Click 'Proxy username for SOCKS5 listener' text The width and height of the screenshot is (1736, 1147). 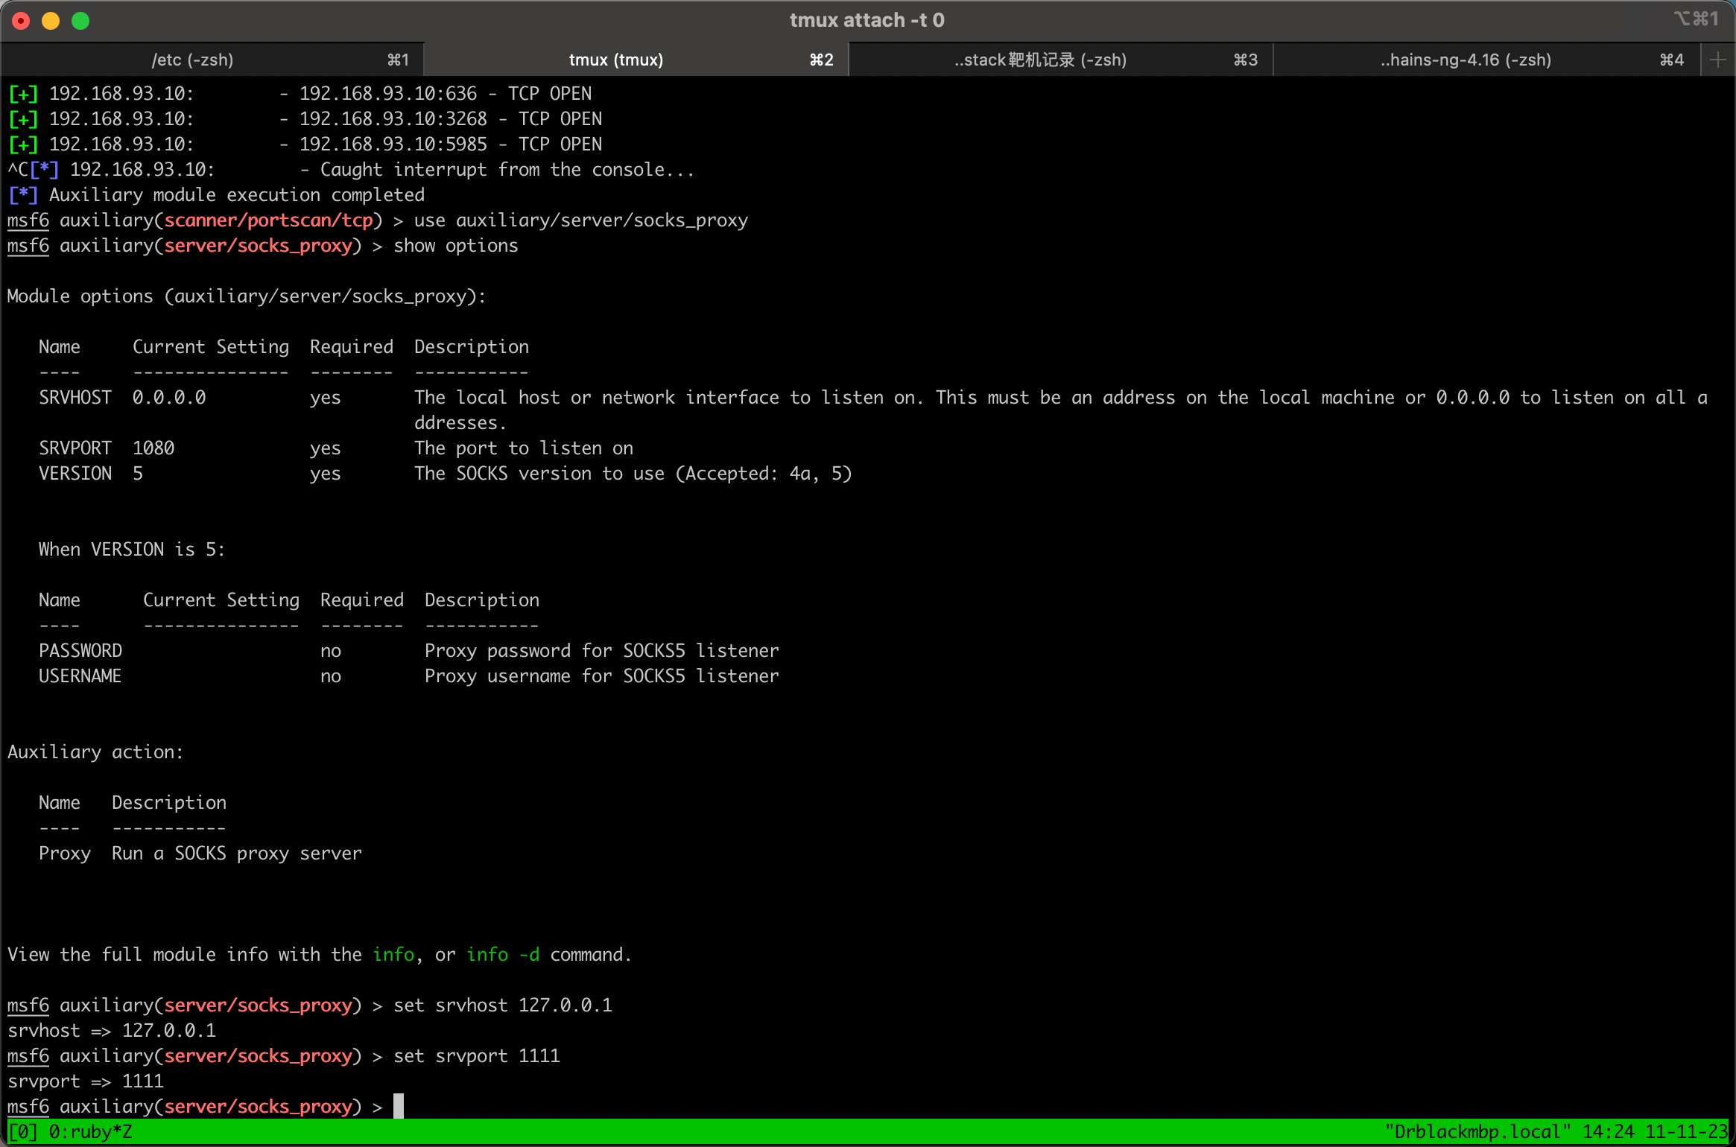[602, 676]
